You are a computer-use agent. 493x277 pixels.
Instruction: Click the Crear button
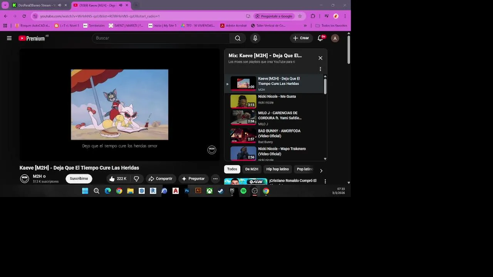(301, 38)
